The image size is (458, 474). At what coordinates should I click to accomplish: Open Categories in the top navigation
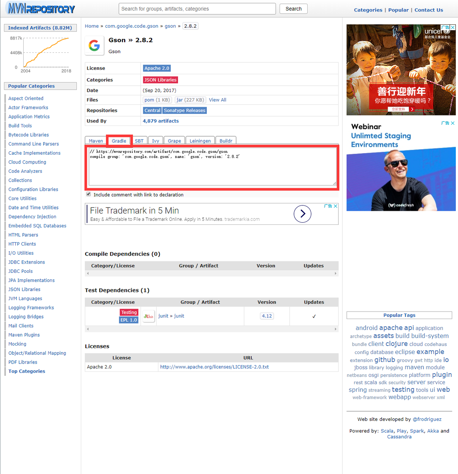pos(368,10)
